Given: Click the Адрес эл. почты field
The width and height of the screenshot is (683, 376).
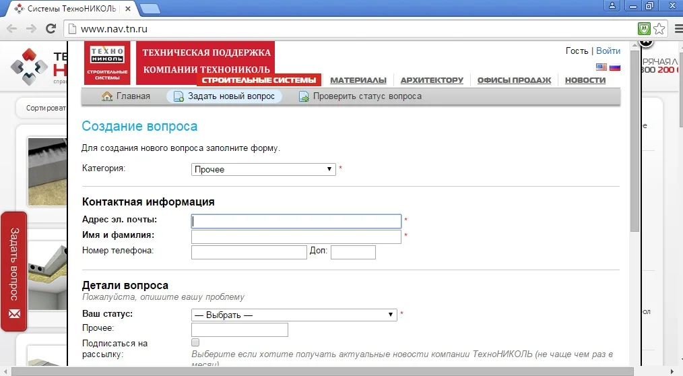Looking at the screenshot, I should click(296, 221).
